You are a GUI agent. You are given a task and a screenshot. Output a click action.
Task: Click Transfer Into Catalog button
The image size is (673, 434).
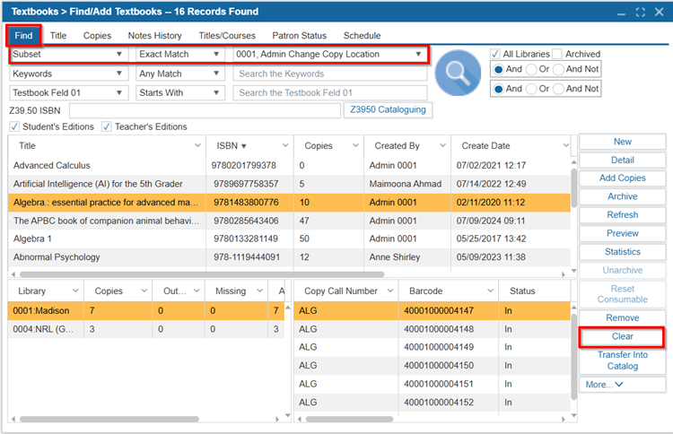click(x=622, y=360)
